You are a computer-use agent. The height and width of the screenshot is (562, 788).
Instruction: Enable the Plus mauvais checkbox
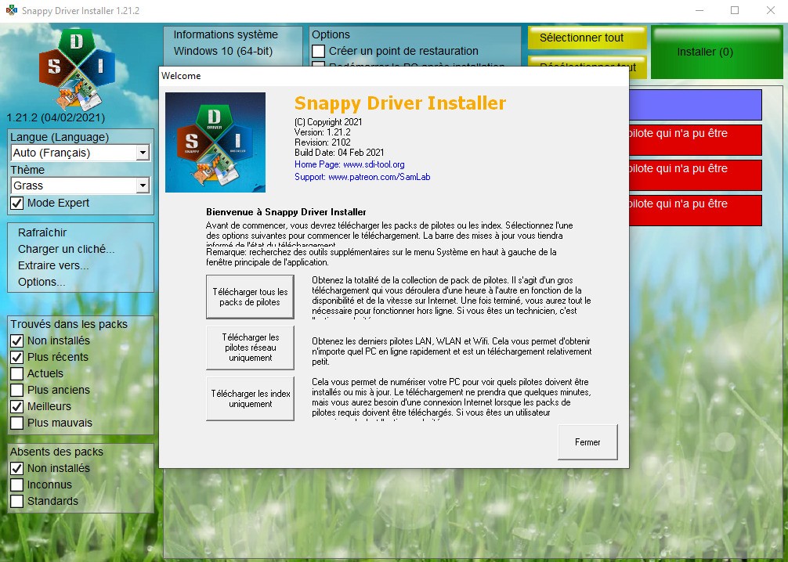point(17,423)
